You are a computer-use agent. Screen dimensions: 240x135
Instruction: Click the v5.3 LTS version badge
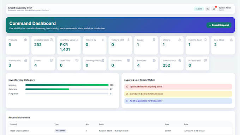click(199, 9)
